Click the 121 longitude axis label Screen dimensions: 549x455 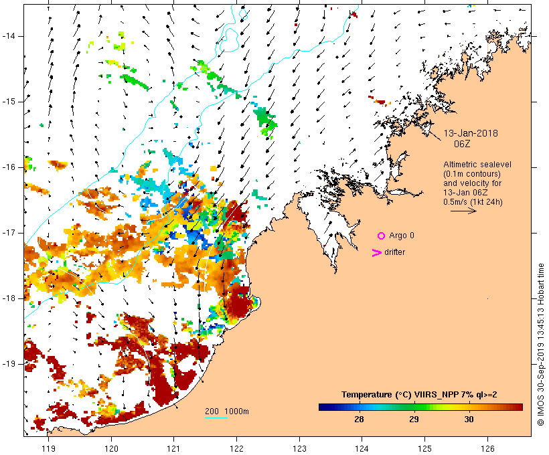coord(173,448)
